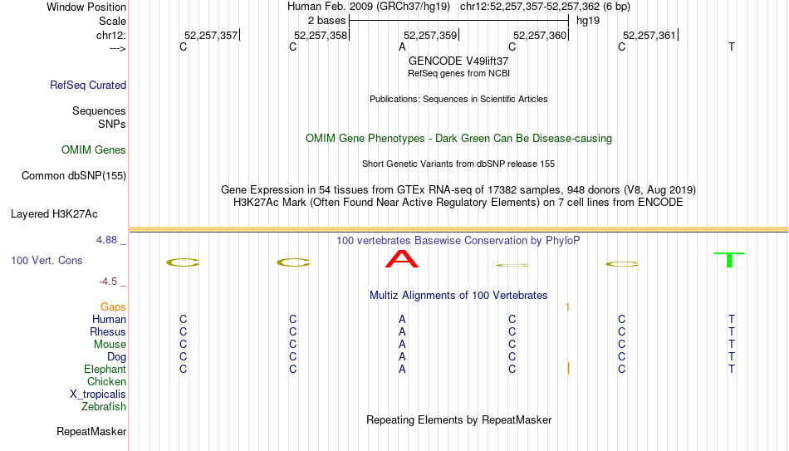The height and width of the screenshot is (451, 789).
Task: Click 'RefSeq genes from NCBI' title
Action: (458, 73)
